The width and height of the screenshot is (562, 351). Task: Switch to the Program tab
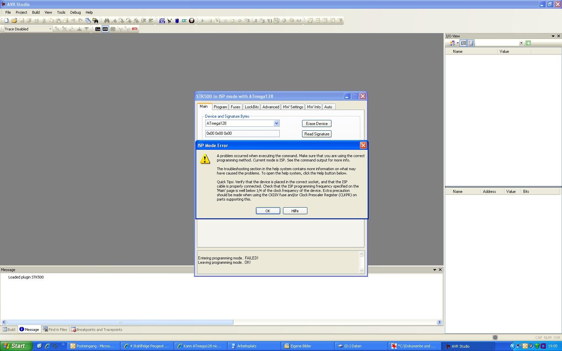[220, 107]
